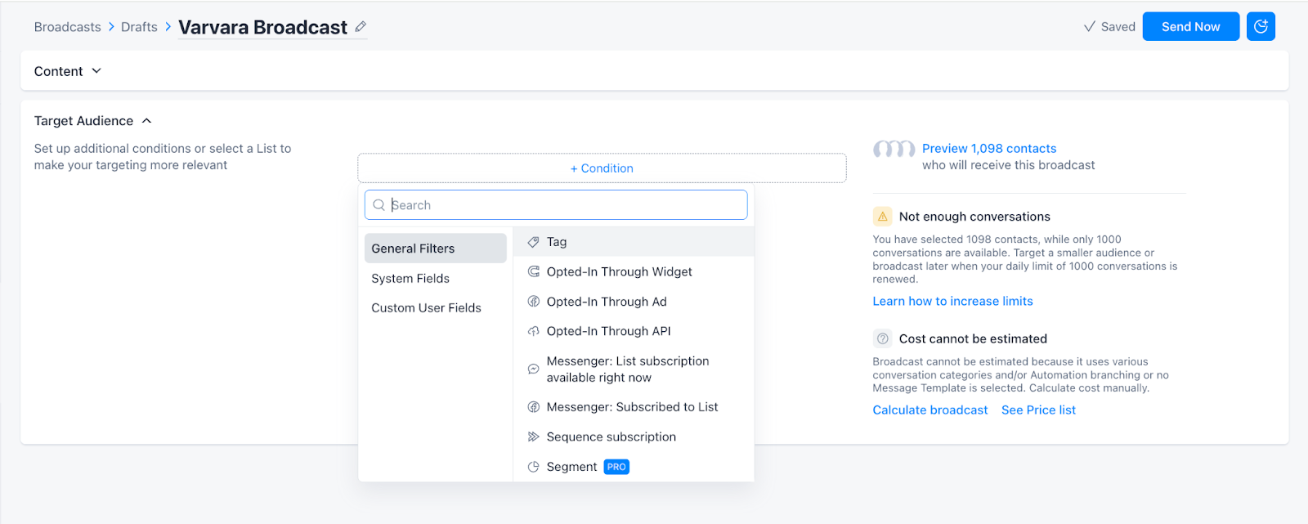Open Preview 1,098 contacts link
The width and height of the screenshot is (1308, 524).
tap(989, 149)
